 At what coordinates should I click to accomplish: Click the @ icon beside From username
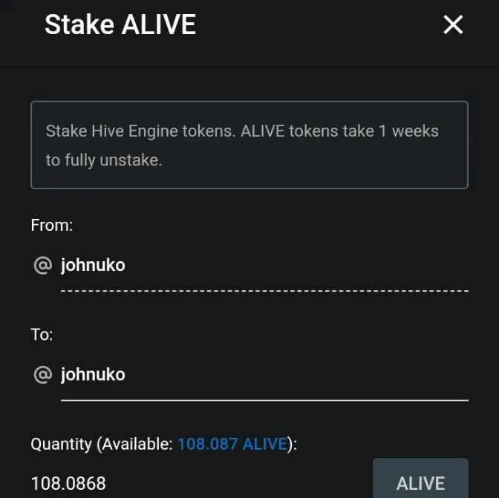42,265
